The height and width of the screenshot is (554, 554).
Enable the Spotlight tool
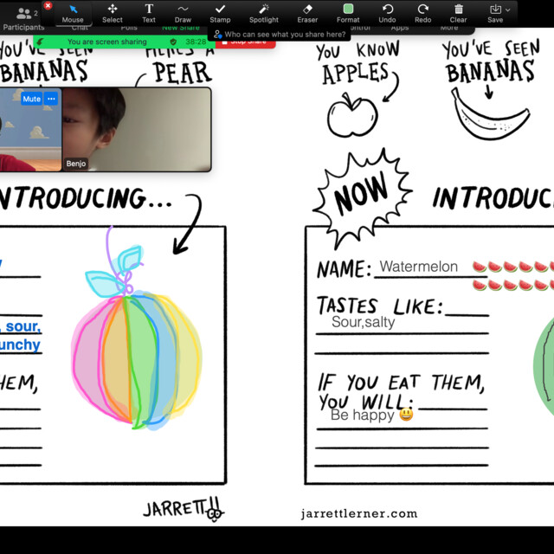pyautogui.click(x=264, y=12)
